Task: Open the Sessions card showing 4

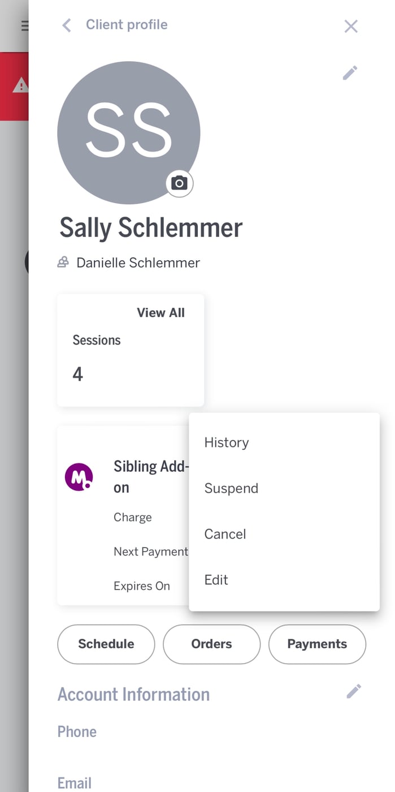Action: point(130,356)
